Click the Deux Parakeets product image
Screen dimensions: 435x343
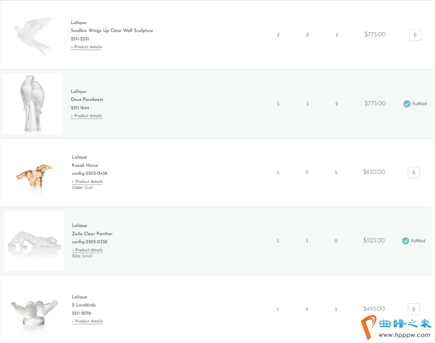pyautogui.click(x=33, y=104)
